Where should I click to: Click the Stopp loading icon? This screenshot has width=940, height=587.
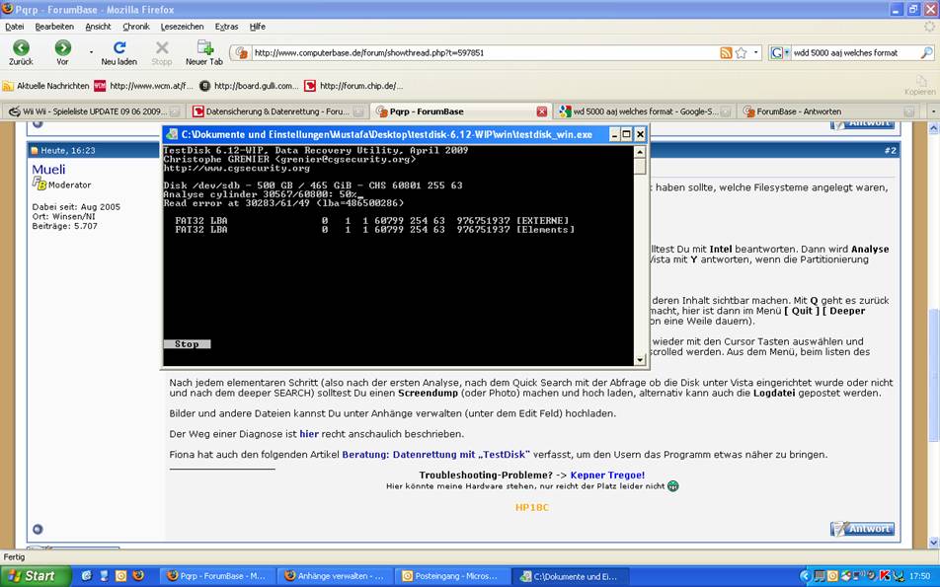pos(162,48)
